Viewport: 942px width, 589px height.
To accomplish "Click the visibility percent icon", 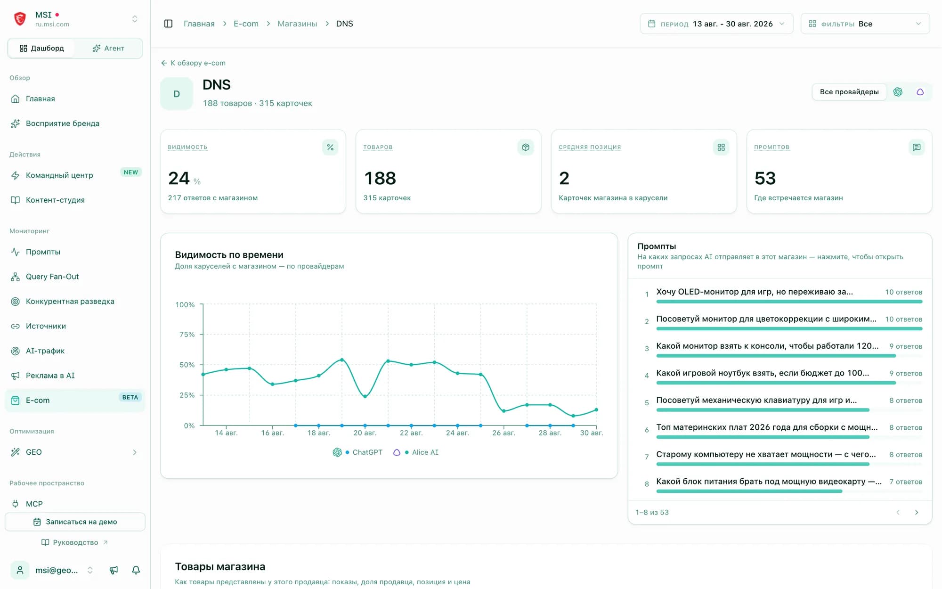I will [x=330, y=147].
